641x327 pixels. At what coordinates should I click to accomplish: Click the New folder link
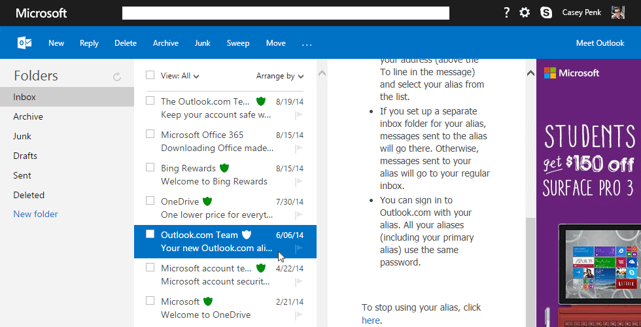click(x=35, y=215)
